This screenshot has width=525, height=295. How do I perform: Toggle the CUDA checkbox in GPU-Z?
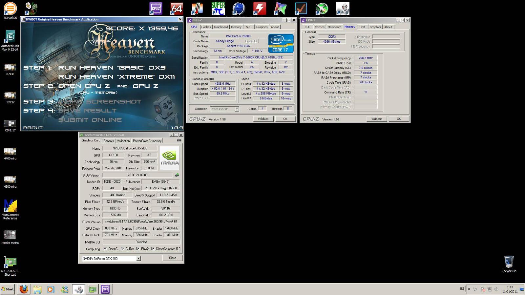pos(122,249)
